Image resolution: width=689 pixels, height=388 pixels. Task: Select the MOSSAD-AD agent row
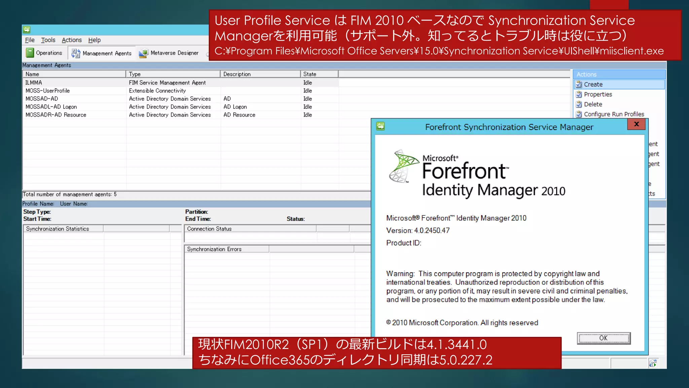tap(181, 99)
